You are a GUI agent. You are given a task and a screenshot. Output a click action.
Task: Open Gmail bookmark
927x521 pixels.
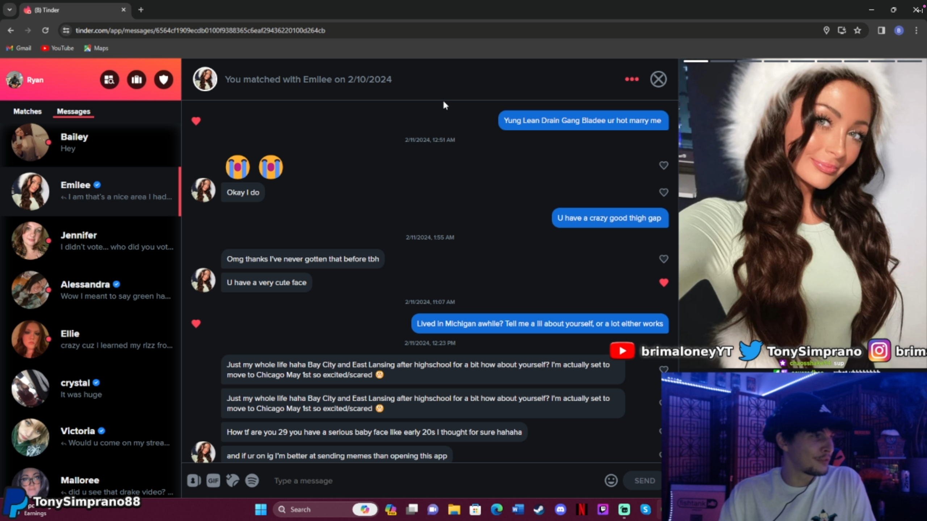pyautogui.click(x=19, y=48)
